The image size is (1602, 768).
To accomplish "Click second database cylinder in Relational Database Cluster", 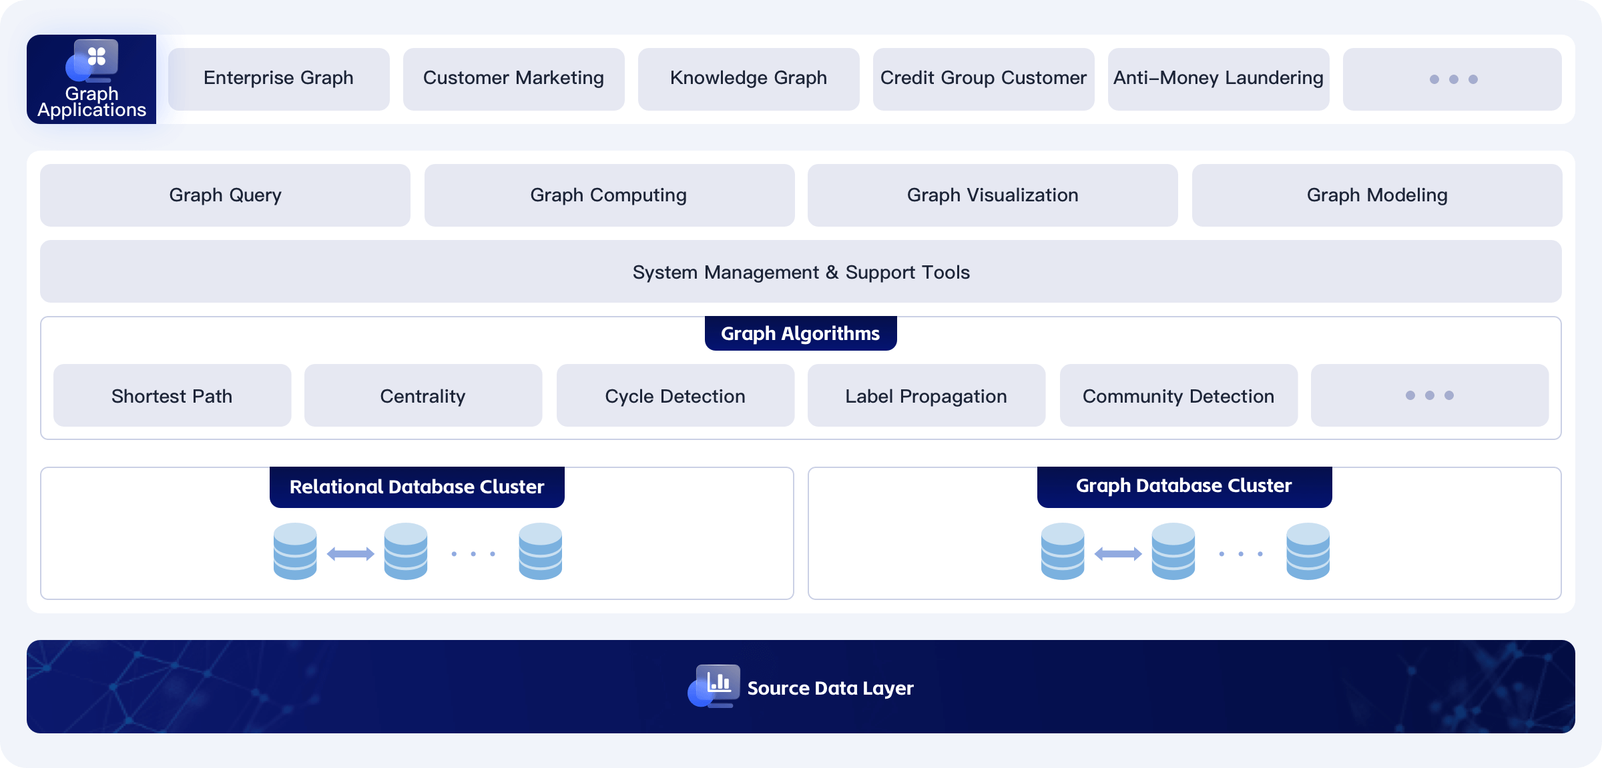I will point(406,551).
